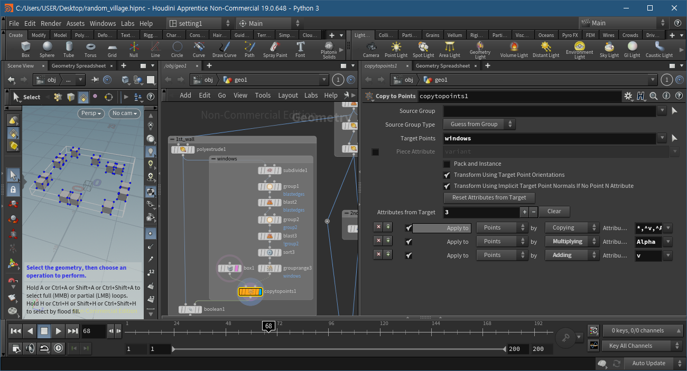Image resolution: width=687 pixels, height=371 pixels.
Task: Add an Area Light from the shelf
Action: click(x=450, y=50)
